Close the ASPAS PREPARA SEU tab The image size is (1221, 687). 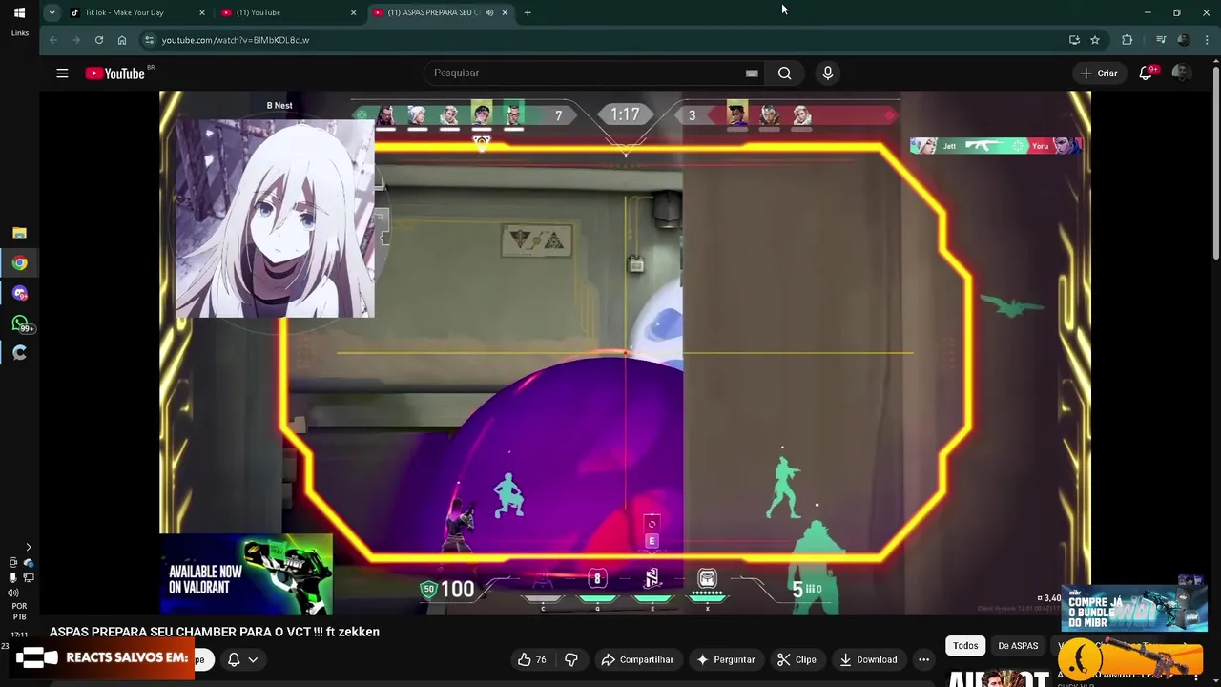505,12
